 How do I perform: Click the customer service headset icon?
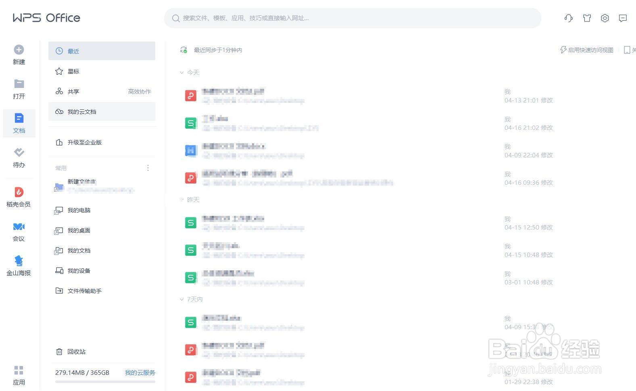569,18
